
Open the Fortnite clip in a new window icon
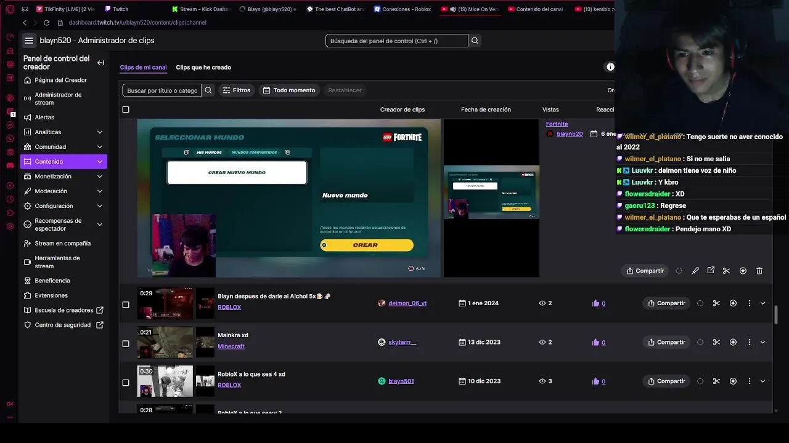711,271
